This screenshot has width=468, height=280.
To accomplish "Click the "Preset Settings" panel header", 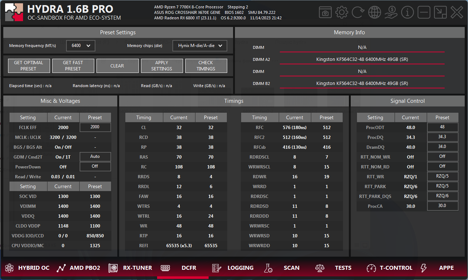I will 118,32.
